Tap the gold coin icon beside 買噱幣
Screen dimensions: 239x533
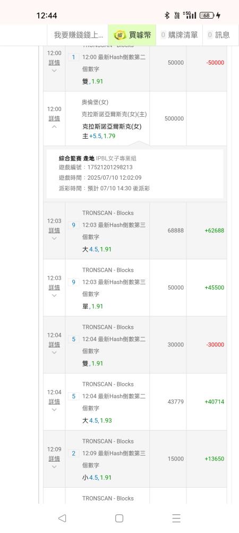tap(120, 35)
